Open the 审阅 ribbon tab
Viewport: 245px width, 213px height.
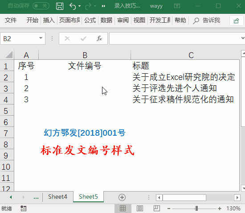pyautogui.click(x=123, y=20)
